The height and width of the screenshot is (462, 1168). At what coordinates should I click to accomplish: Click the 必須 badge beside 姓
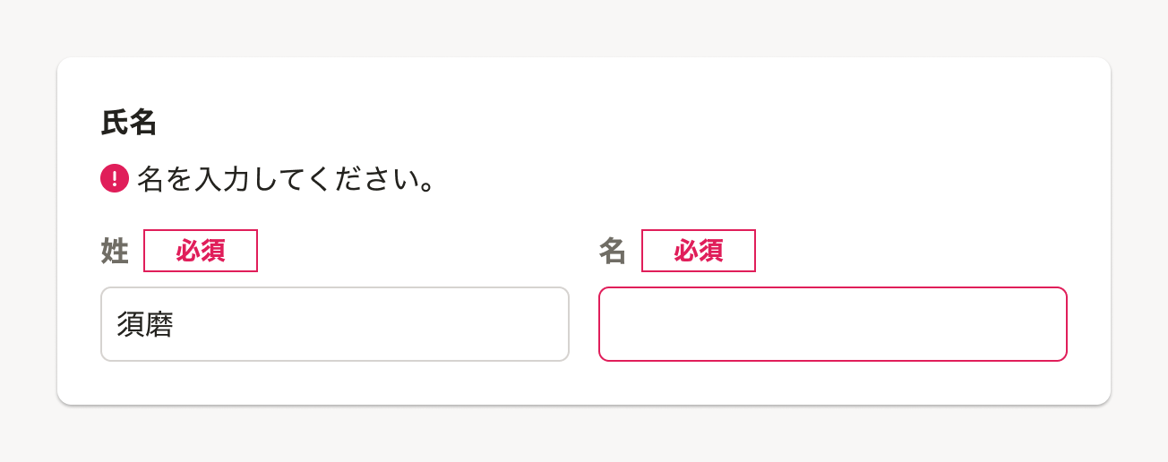coord(201,251)
